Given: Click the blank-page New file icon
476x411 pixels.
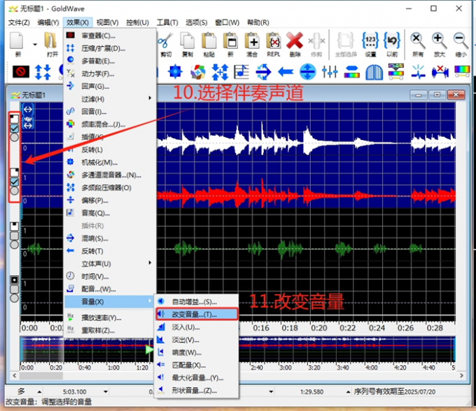Looking at the screenshot, I should coord(17,41).
